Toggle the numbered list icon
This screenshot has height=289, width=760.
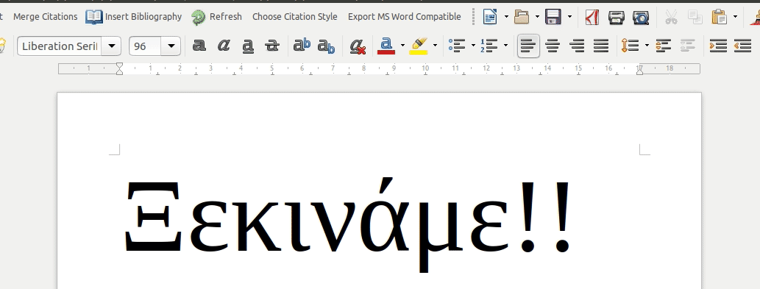(489, 46)
